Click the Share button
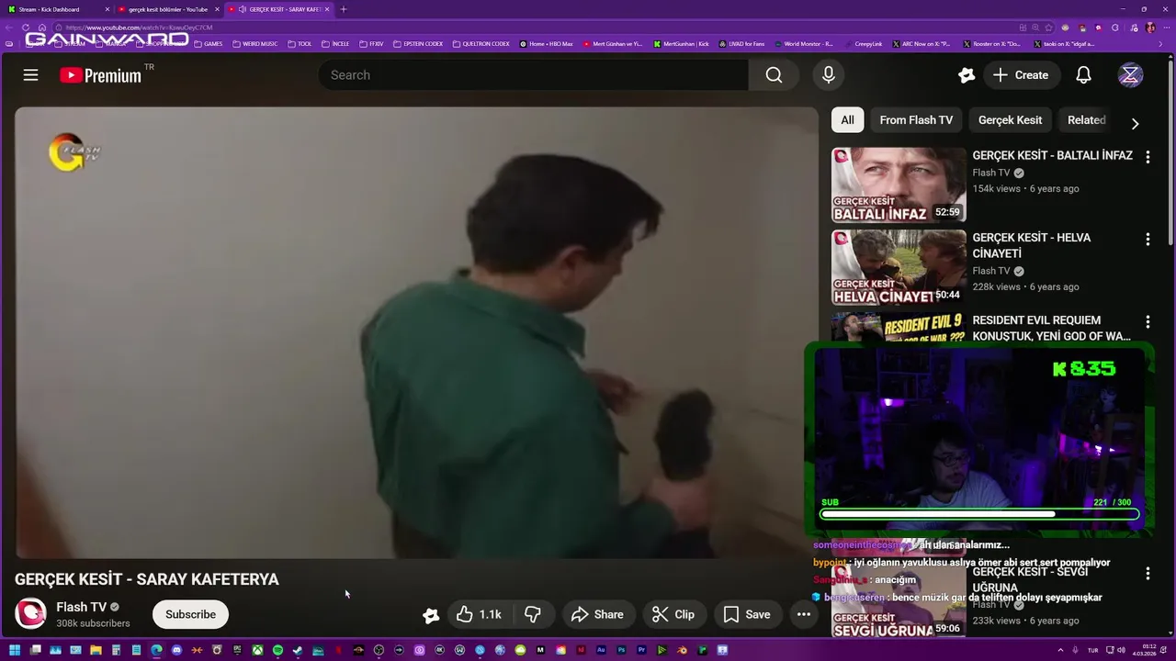Image resolution: width=1176 pixels, height=661 pixels. (x=597, y=614)
